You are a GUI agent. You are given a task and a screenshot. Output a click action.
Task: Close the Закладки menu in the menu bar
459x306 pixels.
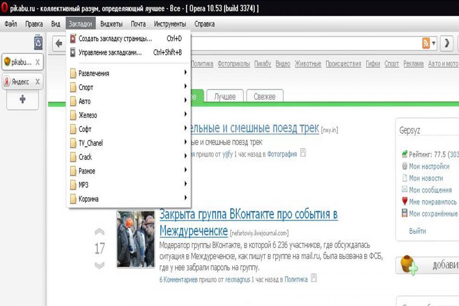click(x=80, y=24)
